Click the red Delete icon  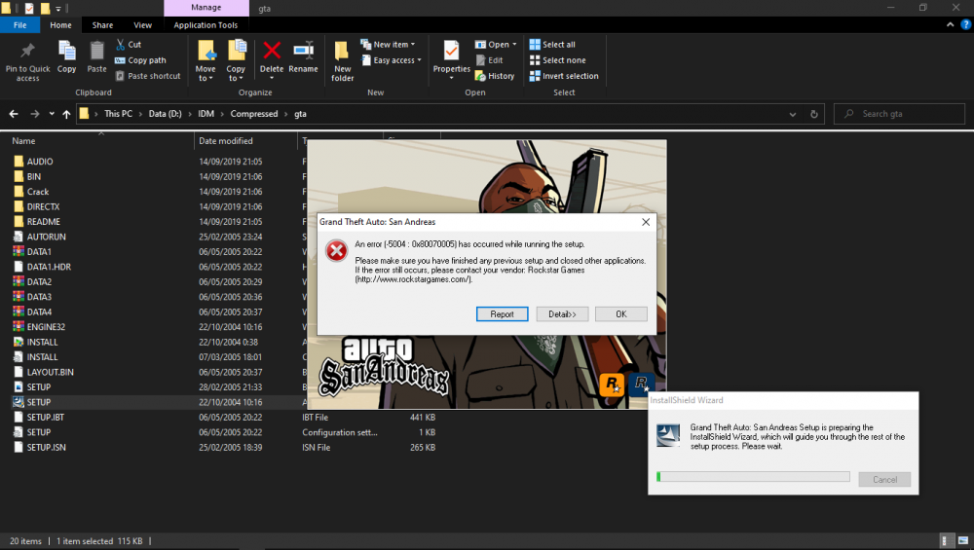coord(272,50)
